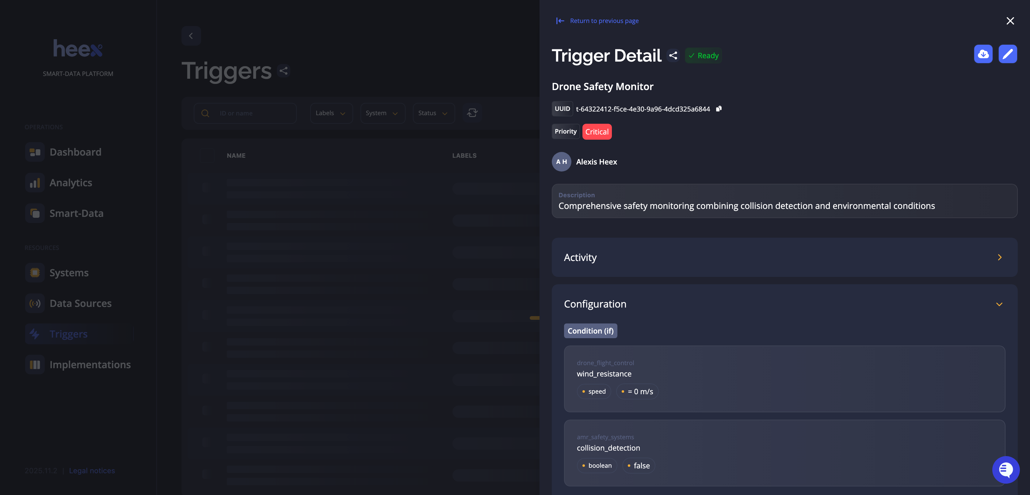This screenshot has height=495, width=1030.
Task: Open the support chat bubble
Action: click(x=1006, y=470)
